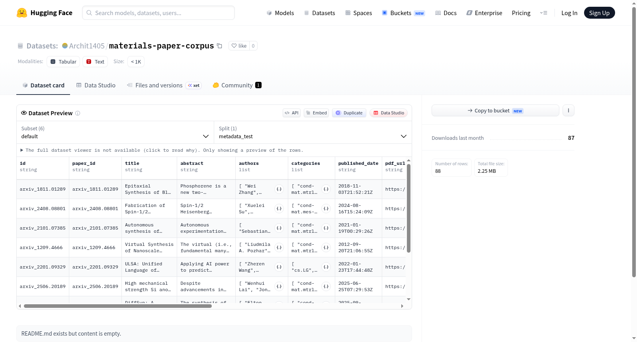The image size is (637, 342).
Task: Click the like count showing 0
Action: (253, 46)
